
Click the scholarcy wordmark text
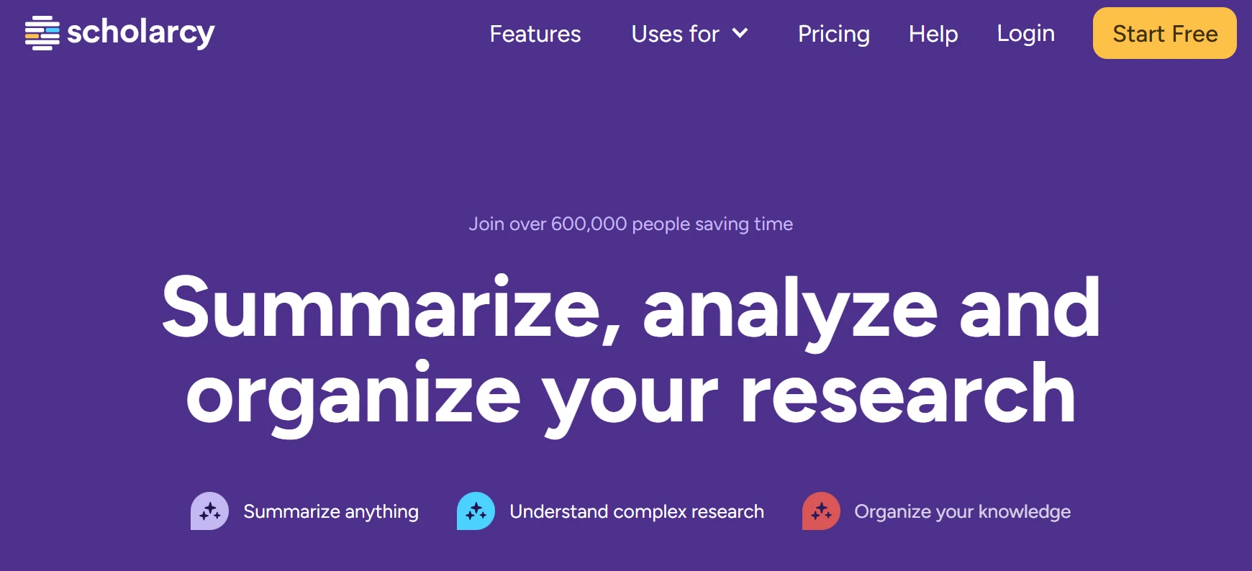pos(141,32)
